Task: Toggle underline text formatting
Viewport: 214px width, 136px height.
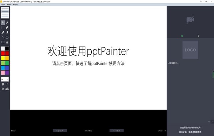Action: coord(3,89)
